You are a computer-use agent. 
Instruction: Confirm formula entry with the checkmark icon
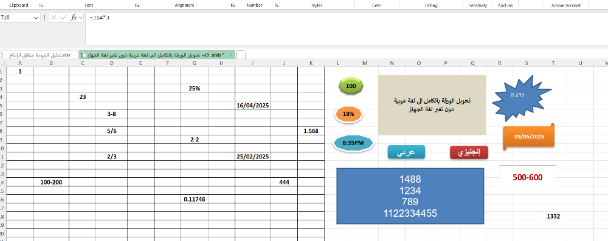(x=64, y=18)
